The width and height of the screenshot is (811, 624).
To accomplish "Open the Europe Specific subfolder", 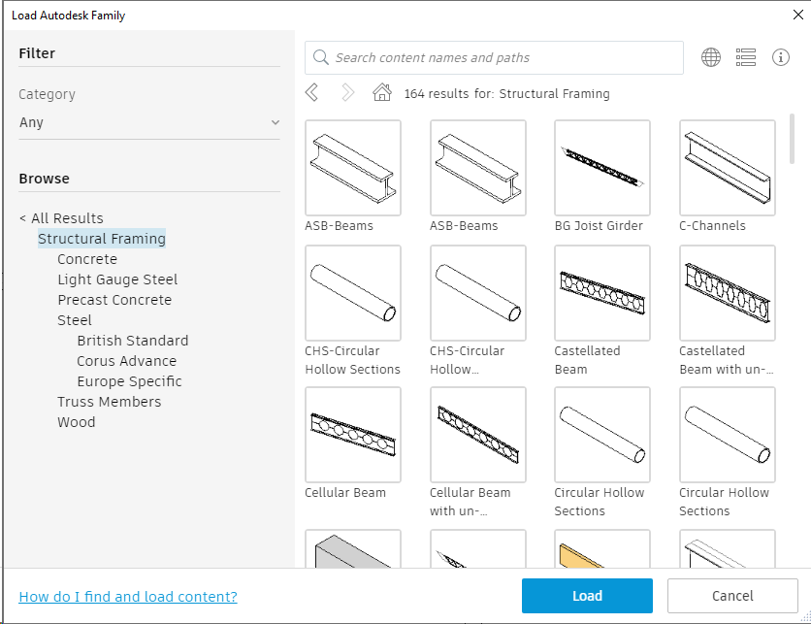I will coord(129,381).
